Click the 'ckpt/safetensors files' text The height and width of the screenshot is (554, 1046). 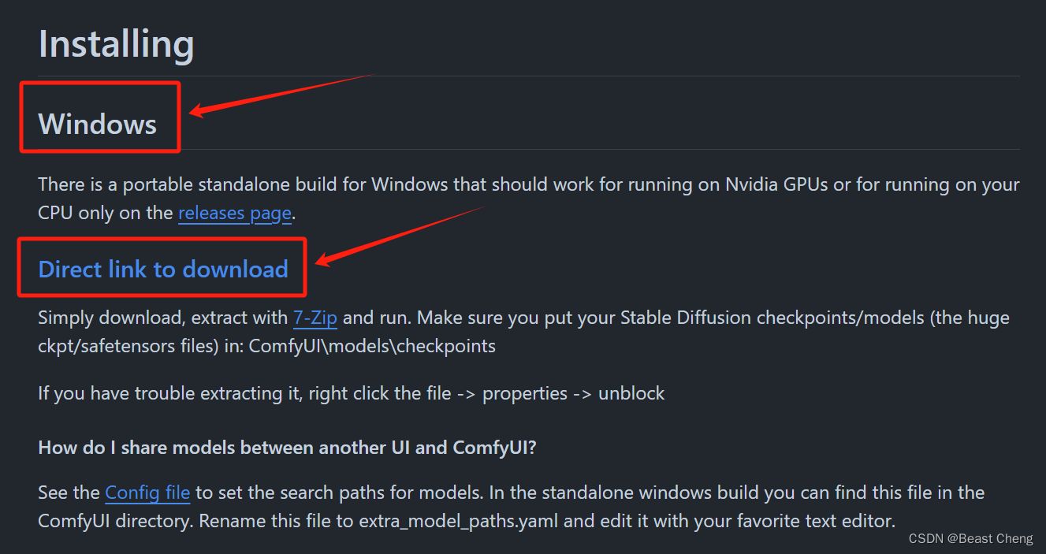128,346
